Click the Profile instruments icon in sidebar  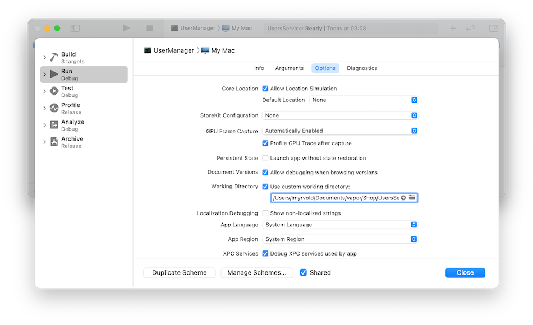(54, 108)
